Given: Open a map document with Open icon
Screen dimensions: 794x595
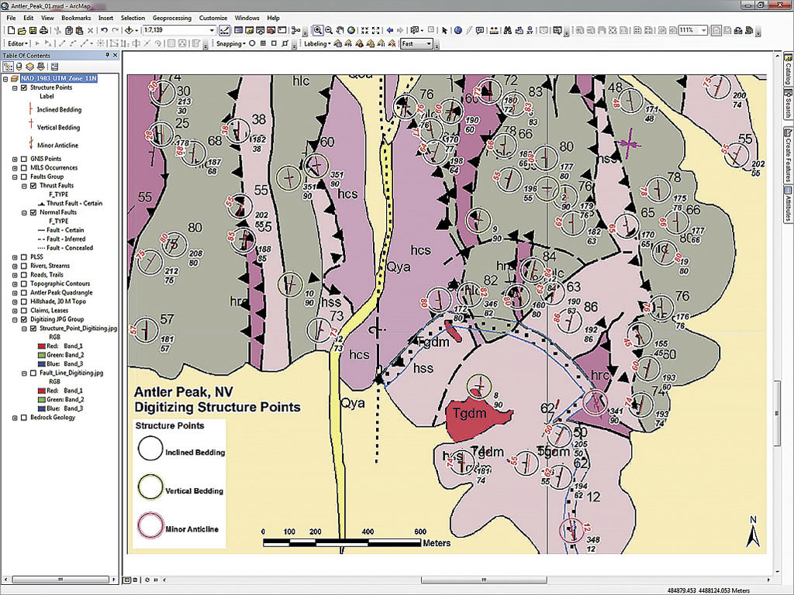Looking at the screenshot, I should pos(22,31).
